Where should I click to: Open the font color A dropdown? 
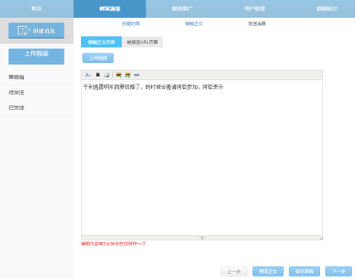pyautogui.click(x=88, y=75)
